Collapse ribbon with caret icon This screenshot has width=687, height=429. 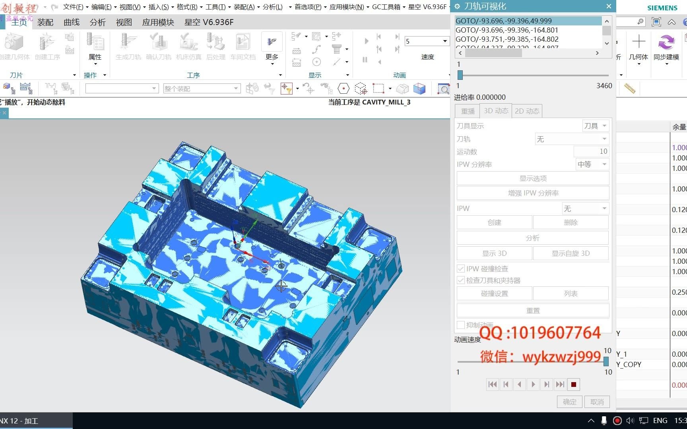671,22
